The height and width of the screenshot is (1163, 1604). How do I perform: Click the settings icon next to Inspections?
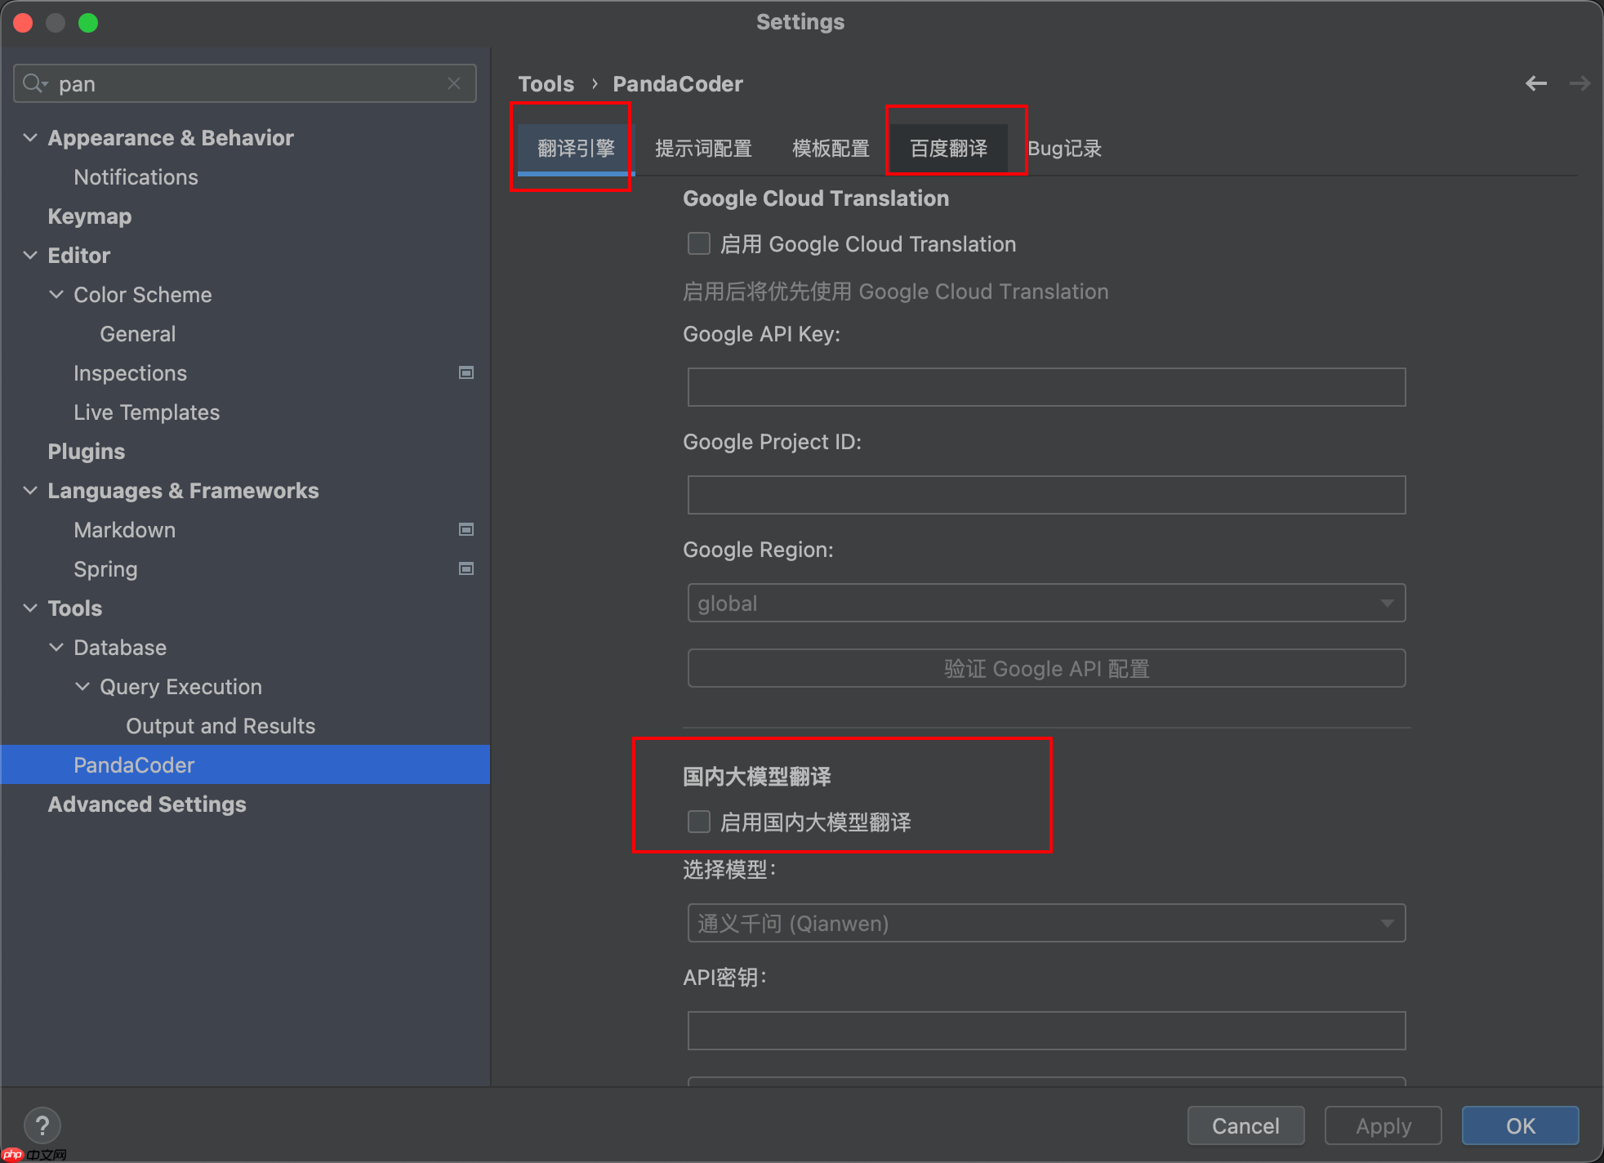point(466,372)
